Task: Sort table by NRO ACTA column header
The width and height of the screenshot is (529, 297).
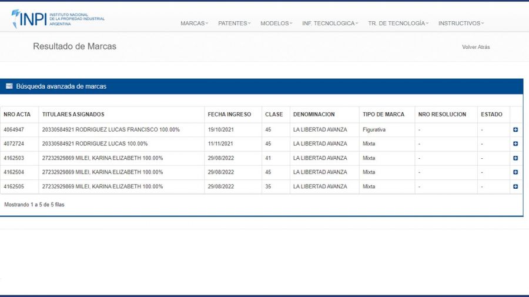Action: pyautogui.click(x=17, y=115)
